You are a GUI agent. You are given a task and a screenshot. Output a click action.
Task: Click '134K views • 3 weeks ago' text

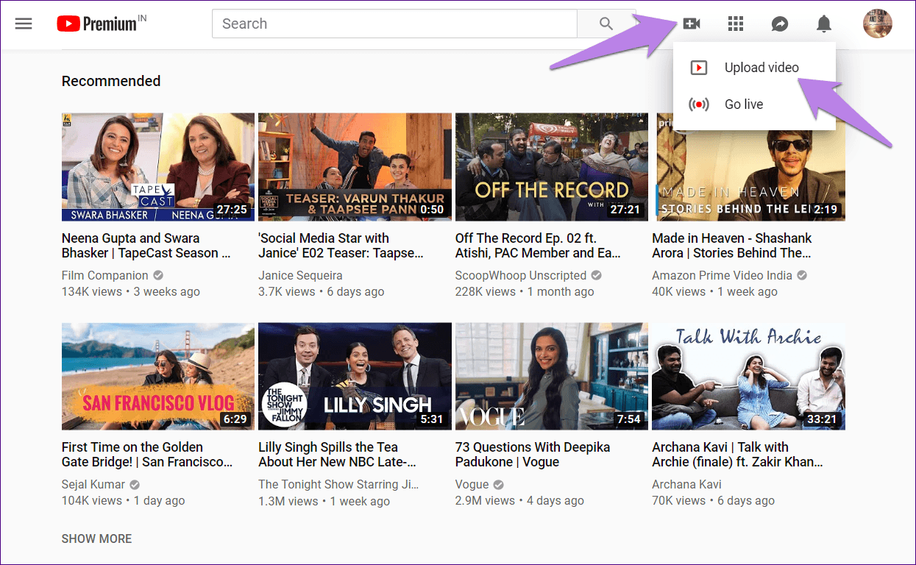[x=131, y=291]
